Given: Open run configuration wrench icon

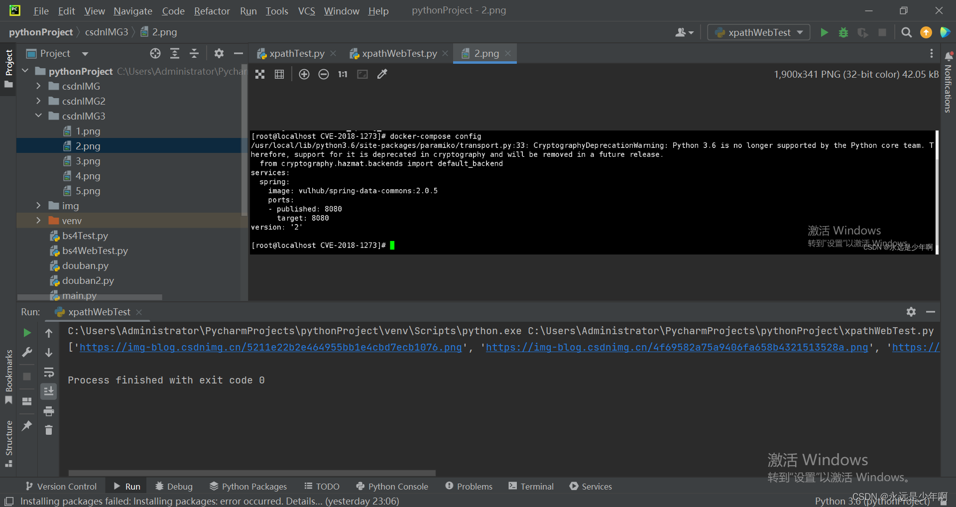Looking at the screenshot, I should 27,352.
